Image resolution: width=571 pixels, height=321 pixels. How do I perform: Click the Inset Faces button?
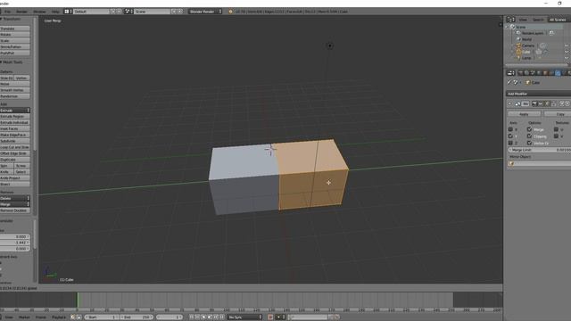(15, 128)
